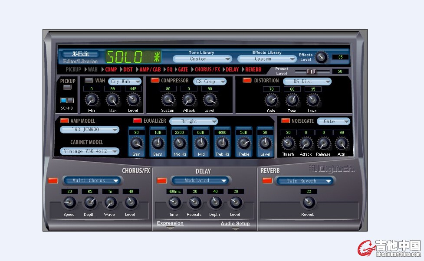Click the Wah Level knob
This screenshot has height=261, width=424.
click(133, 100)
